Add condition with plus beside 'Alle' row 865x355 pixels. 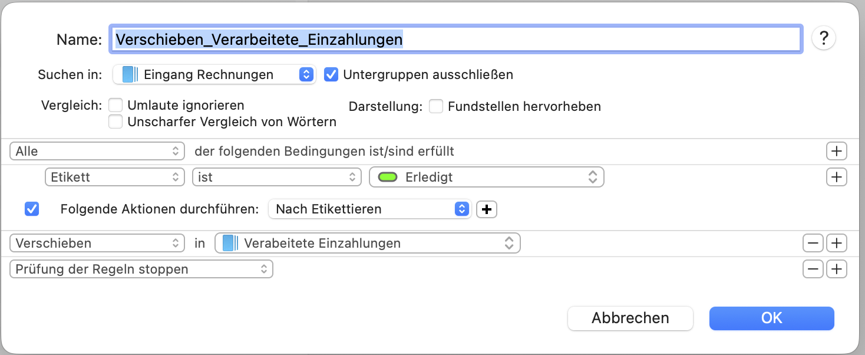click(836, 151)
